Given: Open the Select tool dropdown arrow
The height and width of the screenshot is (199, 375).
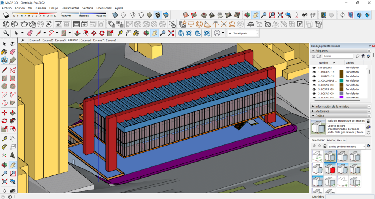Looking at the screenshot, I should pos(22,33).
